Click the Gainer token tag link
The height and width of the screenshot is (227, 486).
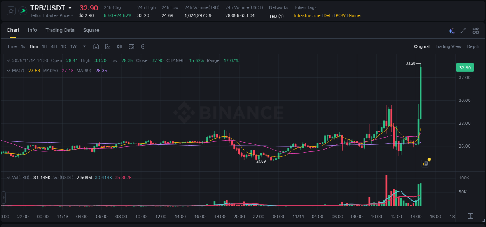355,15
